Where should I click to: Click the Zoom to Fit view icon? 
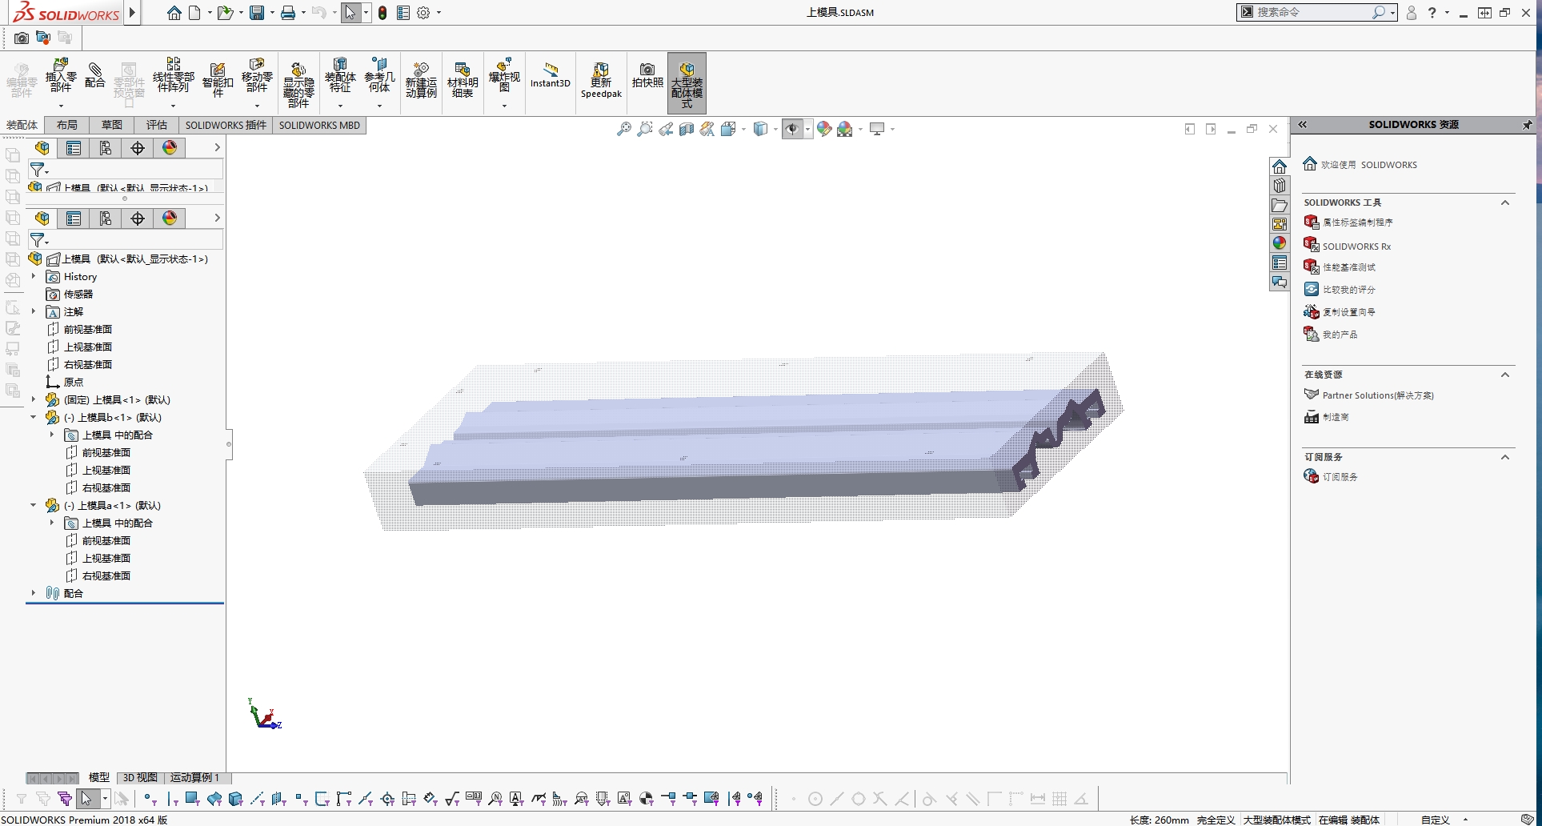point(624,129)
